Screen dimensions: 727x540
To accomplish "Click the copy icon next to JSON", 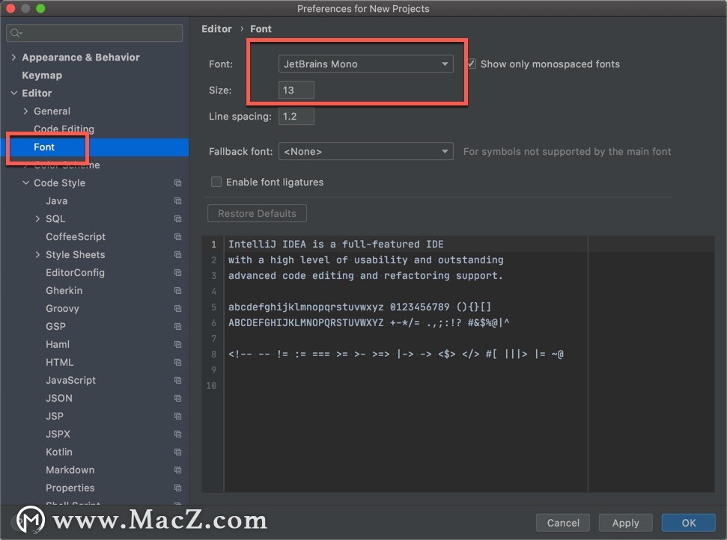I will (x=177, y=399).
